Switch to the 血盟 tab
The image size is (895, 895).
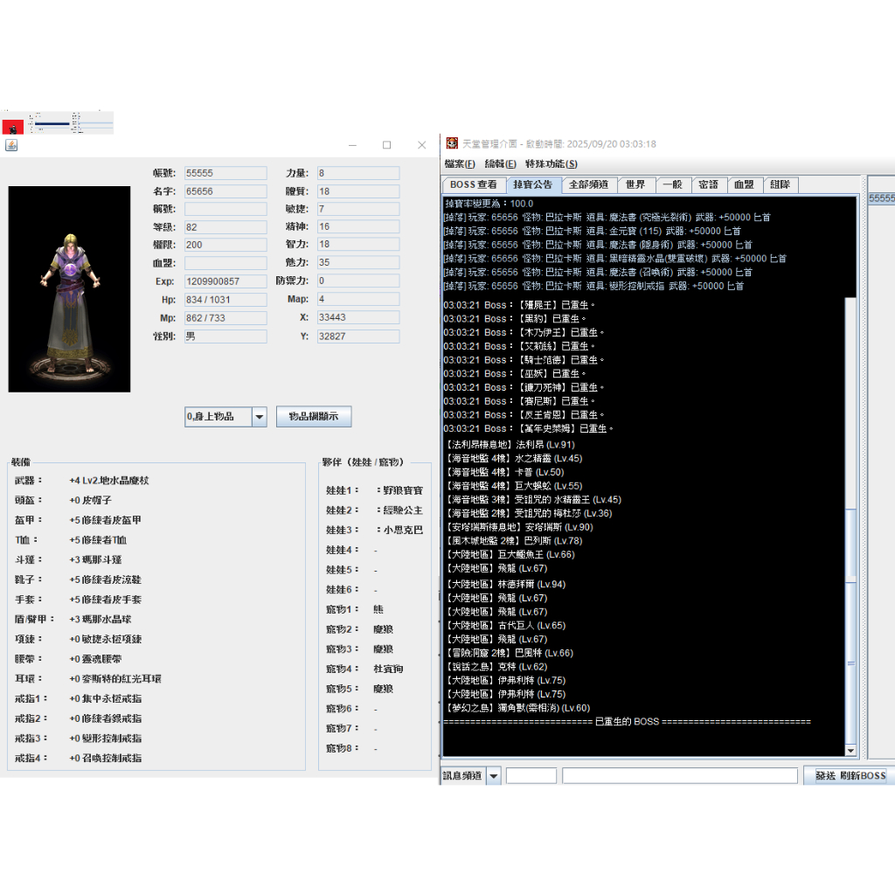744,185
